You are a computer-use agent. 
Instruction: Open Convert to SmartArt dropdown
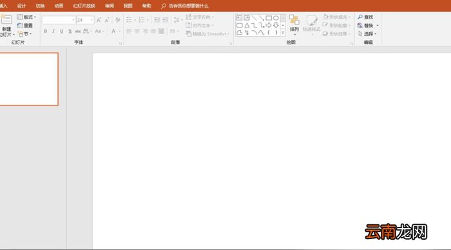207,34
